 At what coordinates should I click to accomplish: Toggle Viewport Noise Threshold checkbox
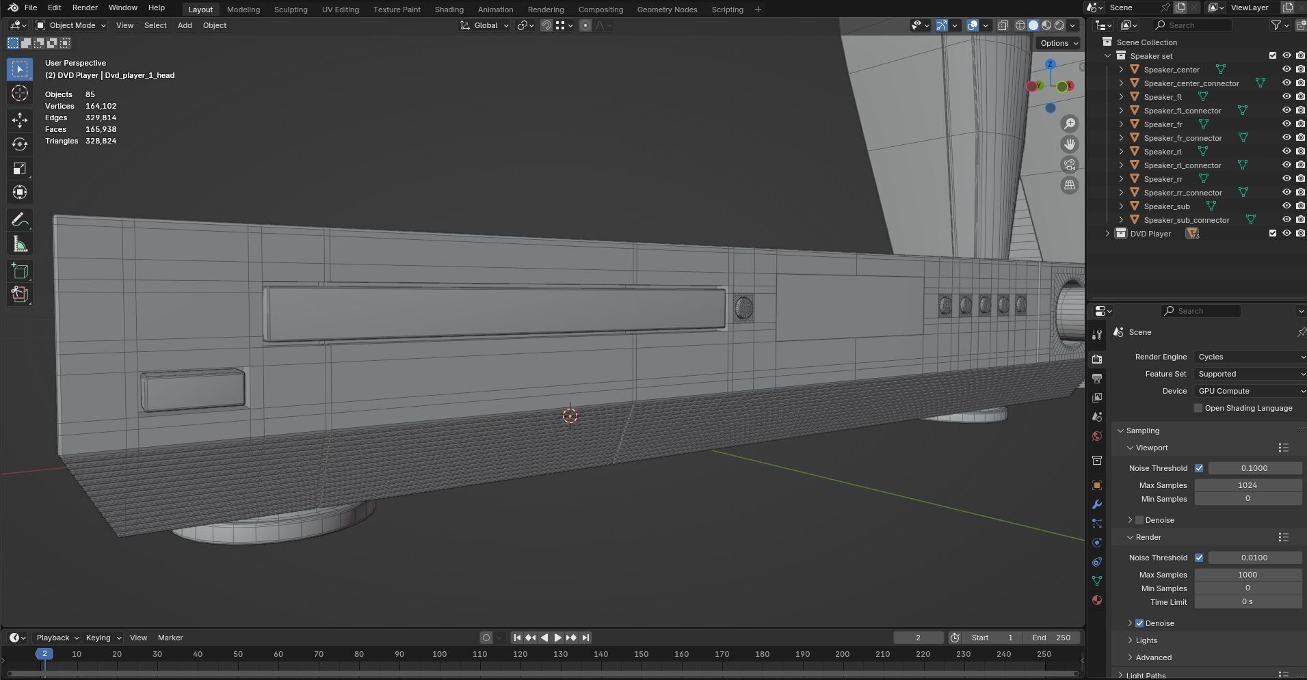pyautogui.click(x=1199, y=468)
